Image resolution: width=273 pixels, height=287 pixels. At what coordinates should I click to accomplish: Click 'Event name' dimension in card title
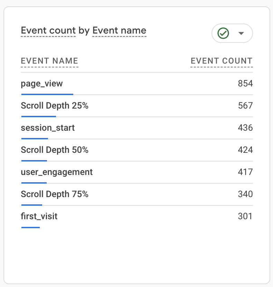tap(119, 30)
